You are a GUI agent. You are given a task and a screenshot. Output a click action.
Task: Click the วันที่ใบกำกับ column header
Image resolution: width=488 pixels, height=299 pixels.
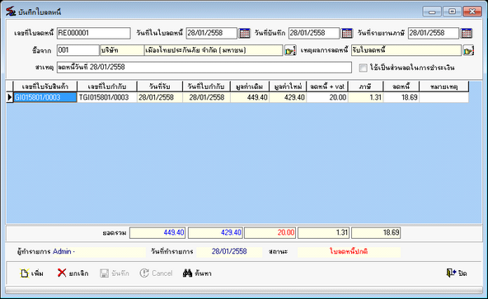(207, 86)
